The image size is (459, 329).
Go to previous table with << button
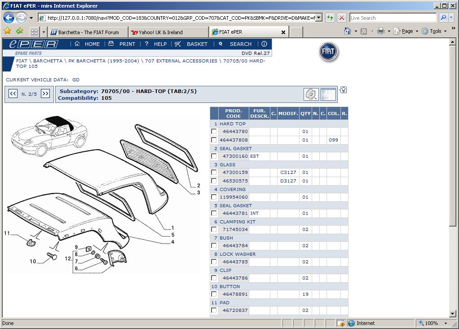pos(13,94)
